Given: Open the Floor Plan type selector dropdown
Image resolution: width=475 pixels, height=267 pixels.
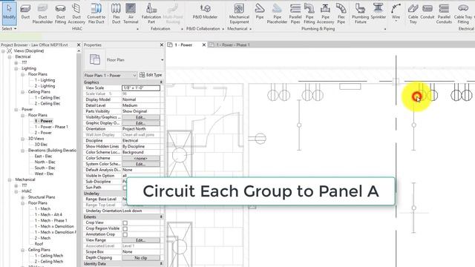Looking at the screenshot, I should [162, 60].
